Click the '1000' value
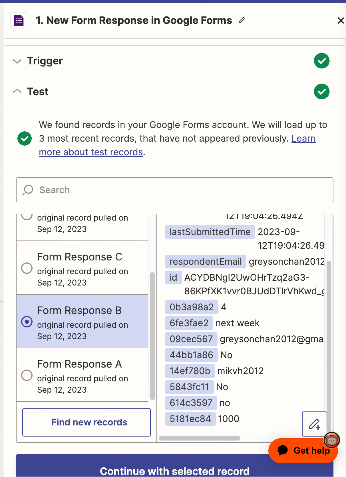The width and height of the screenshot is (346, 477). click(x=229, y=419)
